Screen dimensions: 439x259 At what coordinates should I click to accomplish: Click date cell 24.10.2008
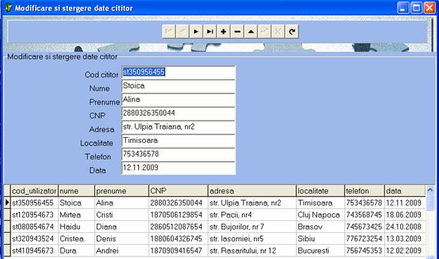405,227
